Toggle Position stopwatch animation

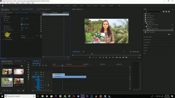4,19
